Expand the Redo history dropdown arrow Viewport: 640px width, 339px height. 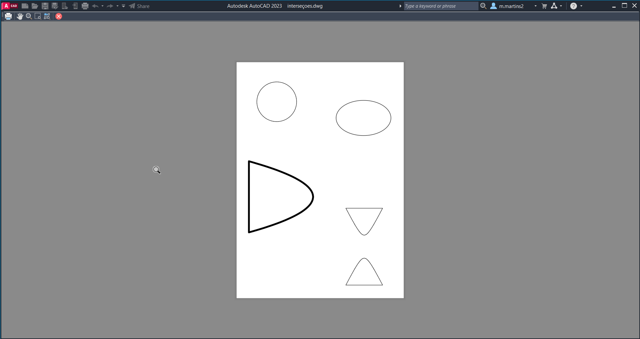[x=117, y=6]
